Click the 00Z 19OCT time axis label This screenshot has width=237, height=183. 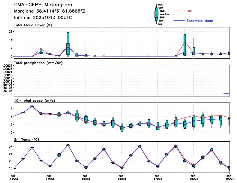coord(230,177)
